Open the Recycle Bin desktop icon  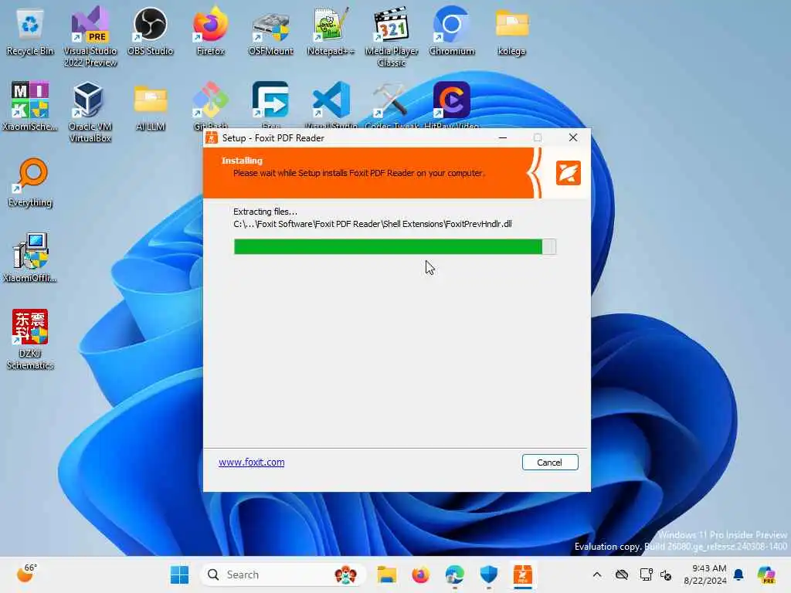click(30, 32)
